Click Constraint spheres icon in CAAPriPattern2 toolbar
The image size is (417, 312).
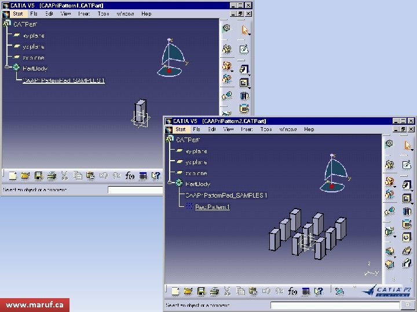point(390,211)
